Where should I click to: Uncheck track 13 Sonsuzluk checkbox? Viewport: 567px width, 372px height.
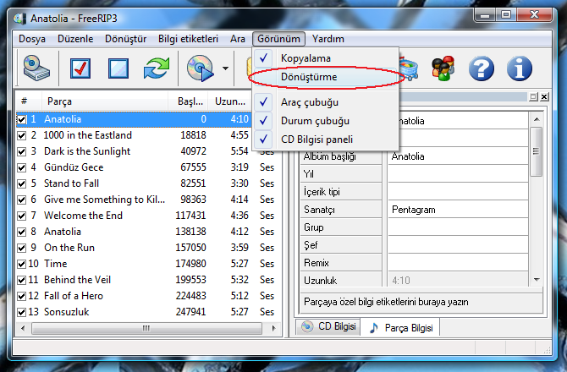point(22,312)
